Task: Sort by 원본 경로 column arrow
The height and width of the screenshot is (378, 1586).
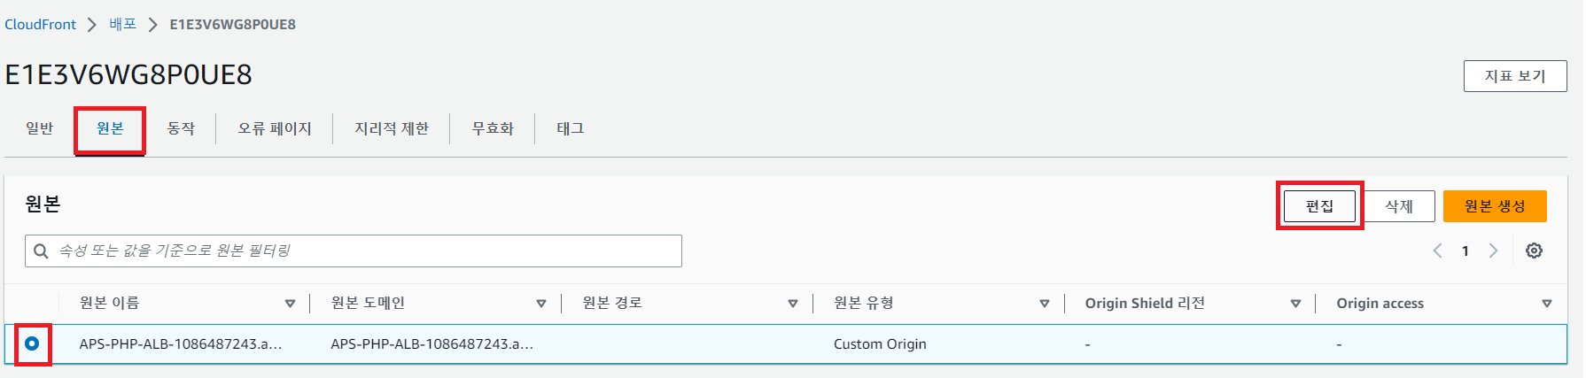Action: (x=793, y=304)
